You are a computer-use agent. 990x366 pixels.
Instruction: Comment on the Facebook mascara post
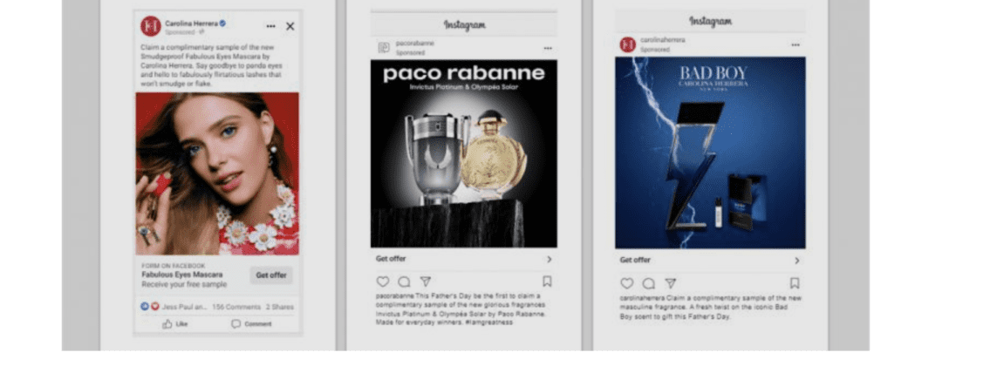pyautogui.click(x=251, y=323)
